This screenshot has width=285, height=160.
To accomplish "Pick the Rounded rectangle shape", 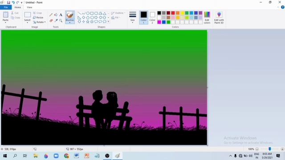I will pos(96,13).
